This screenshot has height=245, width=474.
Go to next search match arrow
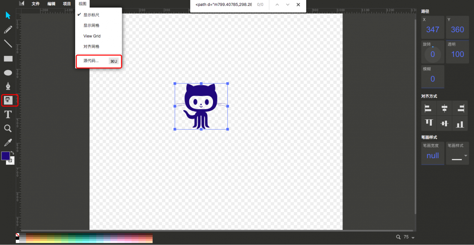click(x=288, y=5)
